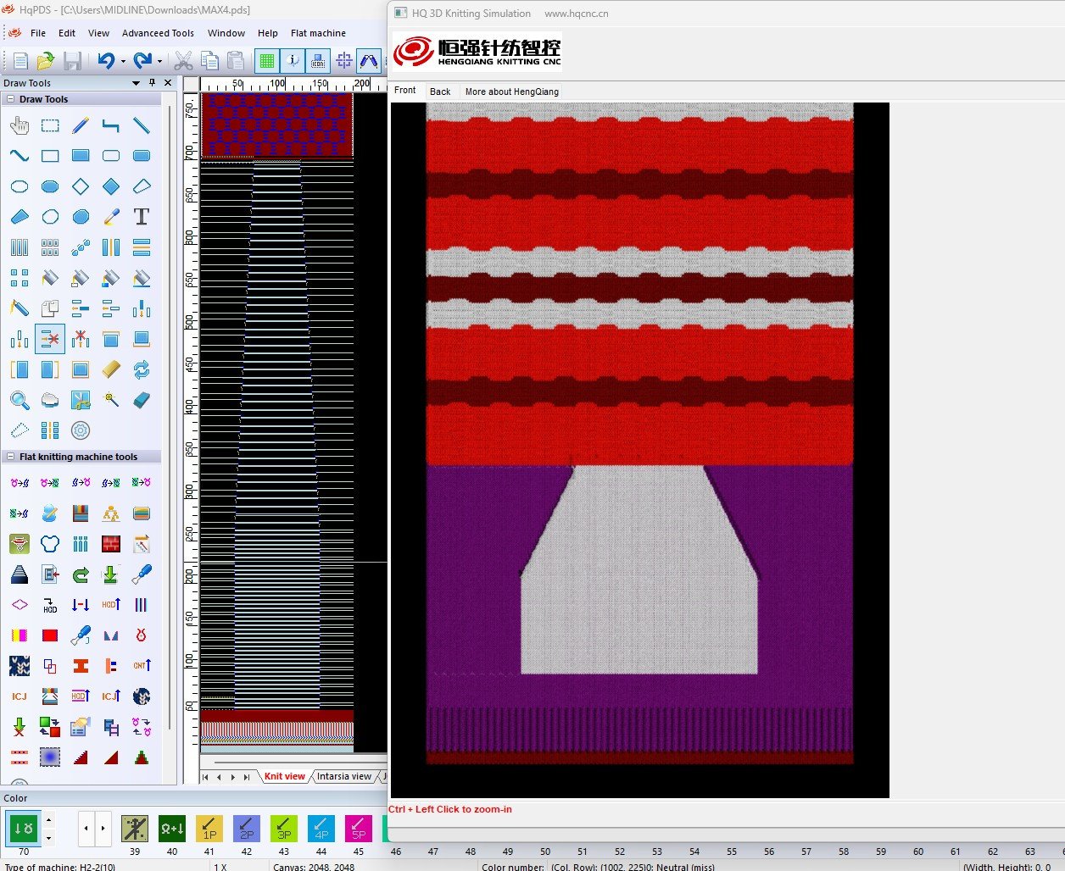Viewport: 1065px width, 871px height.
Task: Open the Undo history dropdown arrow
Action: [123, 61]
